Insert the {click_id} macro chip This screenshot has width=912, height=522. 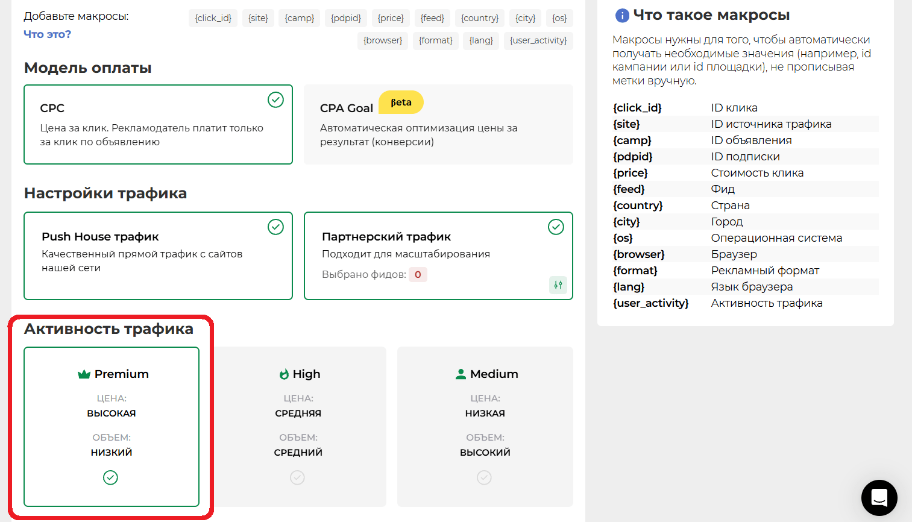point(213,18)
